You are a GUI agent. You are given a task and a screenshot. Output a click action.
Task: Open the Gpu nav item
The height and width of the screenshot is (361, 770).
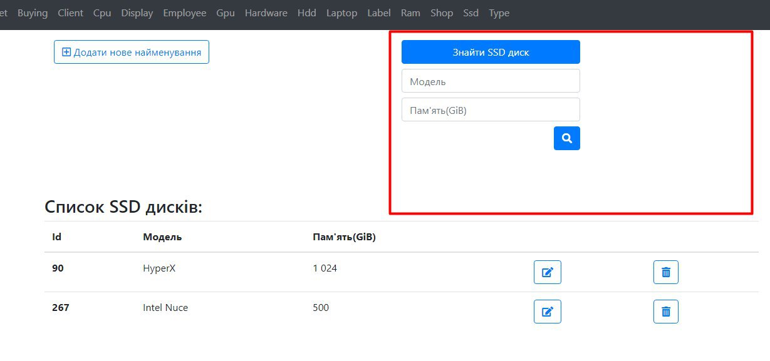pos(226,13)
